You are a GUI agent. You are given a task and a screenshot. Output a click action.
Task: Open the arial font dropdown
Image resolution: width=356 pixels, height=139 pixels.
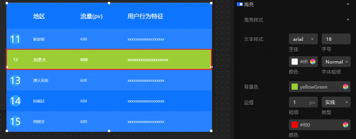coord(303,39)
